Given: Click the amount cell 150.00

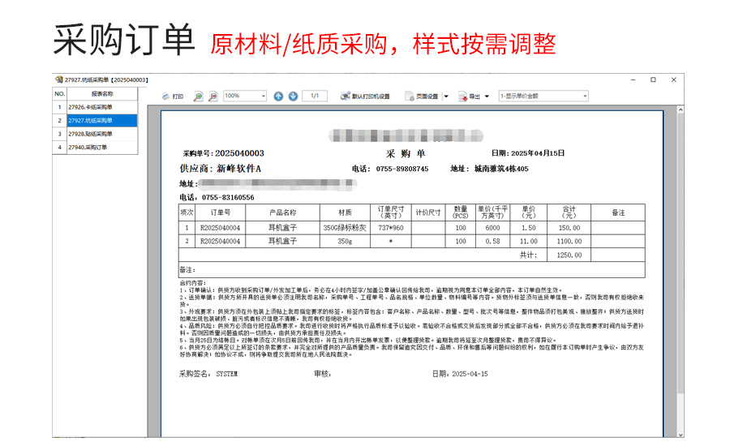Looking at the screenshot, I should tap(569, 228).
